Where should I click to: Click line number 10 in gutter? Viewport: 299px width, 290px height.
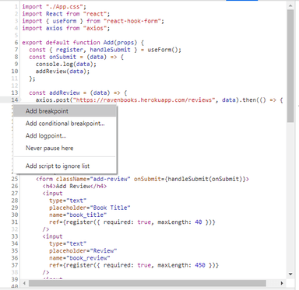(15, 71)
